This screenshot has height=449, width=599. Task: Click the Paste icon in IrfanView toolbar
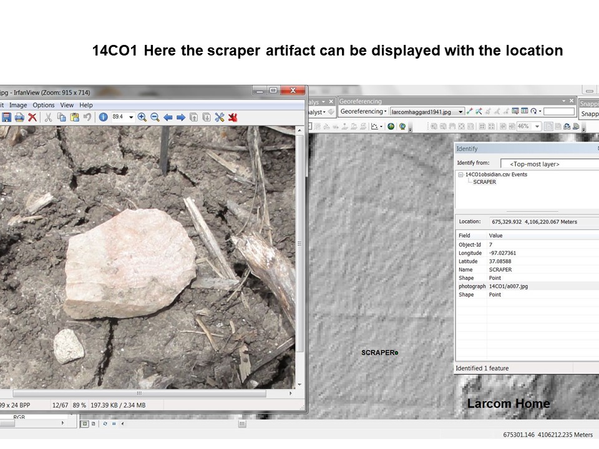74,117
